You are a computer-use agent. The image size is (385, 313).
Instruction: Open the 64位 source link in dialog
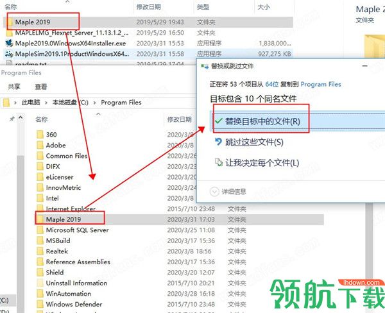tap(272, 85)
